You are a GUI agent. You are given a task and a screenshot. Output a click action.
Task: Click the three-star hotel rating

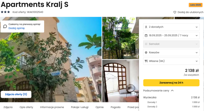5,12
